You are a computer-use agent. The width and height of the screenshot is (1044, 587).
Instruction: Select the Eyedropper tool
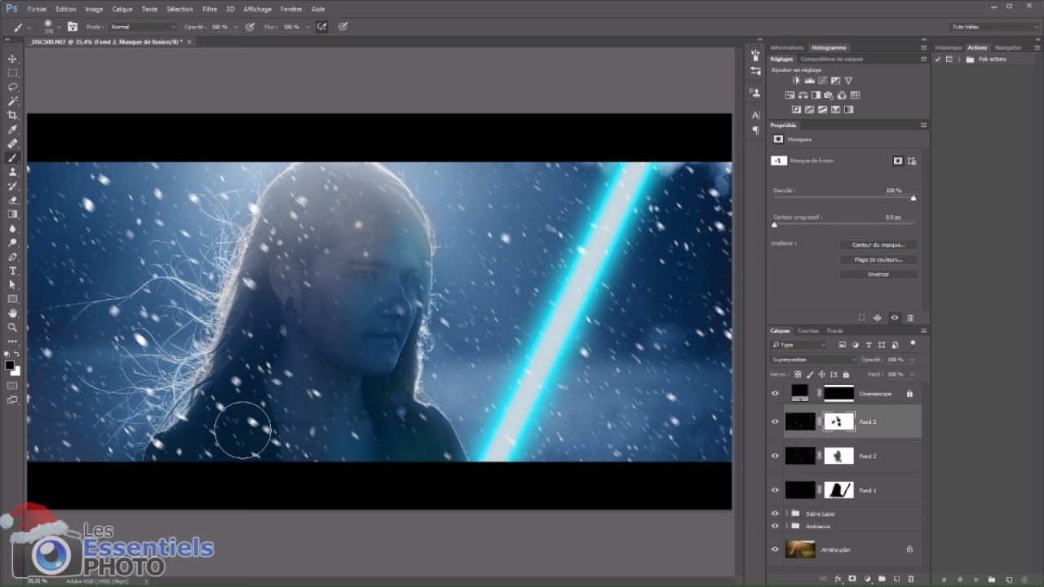click(x=12, y=130)
